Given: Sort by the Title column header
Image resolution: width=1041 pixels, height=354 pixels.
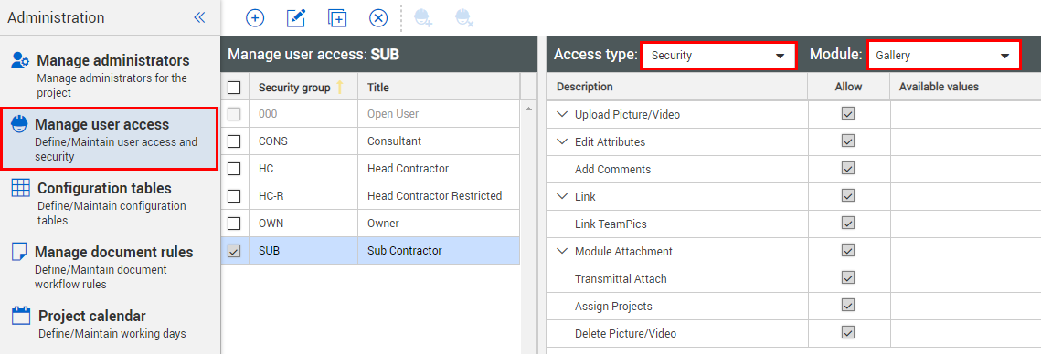Looking at the screenshot, I should coord(439,87).
